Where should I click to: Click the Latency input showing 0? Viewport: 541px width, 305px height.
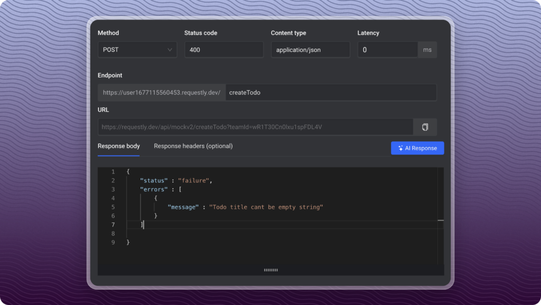click(387, 50)
